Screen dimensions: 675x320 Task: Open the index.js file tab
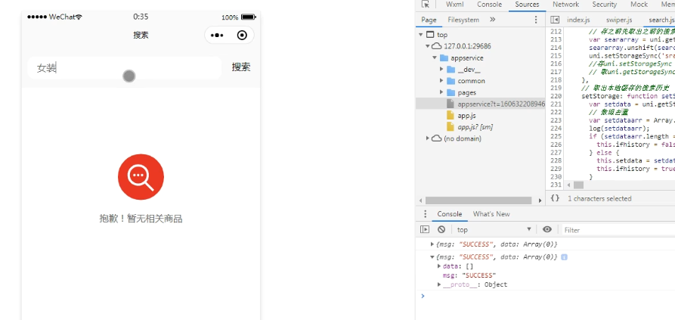pyautogui.click(x=578, y=20)
